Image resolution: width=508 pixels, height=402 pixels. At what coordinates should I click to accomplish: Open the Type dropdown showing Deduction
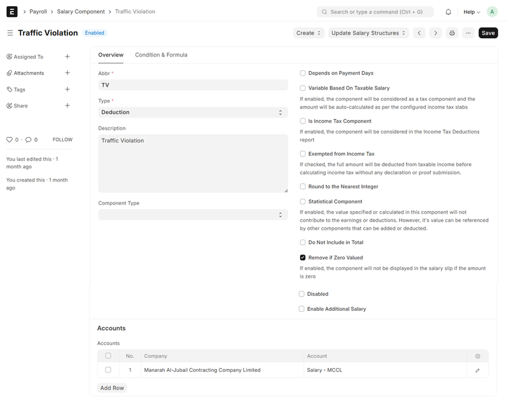193,112
